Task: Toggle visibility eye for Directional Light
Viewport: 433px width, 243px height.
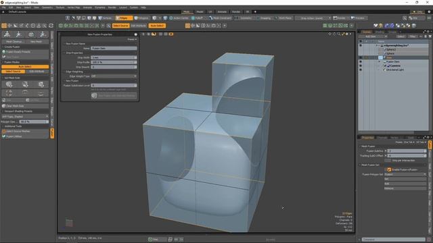Action: tap(361, 70)
